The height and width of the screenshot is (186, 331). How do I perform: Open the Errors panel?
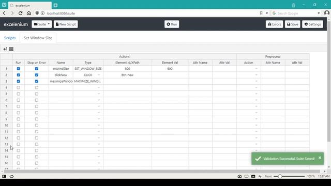click(274, 24)
